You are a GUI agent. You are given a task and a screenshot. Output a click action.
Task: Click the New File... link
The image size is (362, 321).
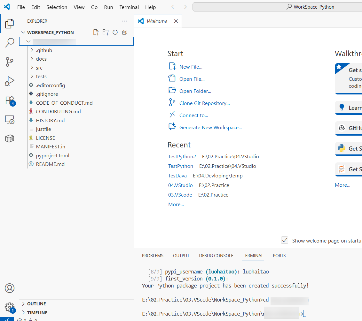[191, 67]
